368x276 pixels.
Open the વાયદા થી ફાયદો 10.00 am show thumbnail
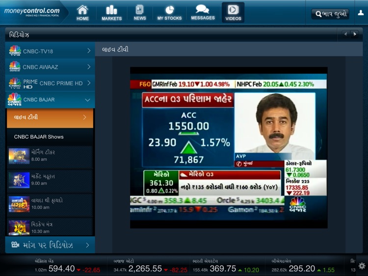[x=19, y=204]
